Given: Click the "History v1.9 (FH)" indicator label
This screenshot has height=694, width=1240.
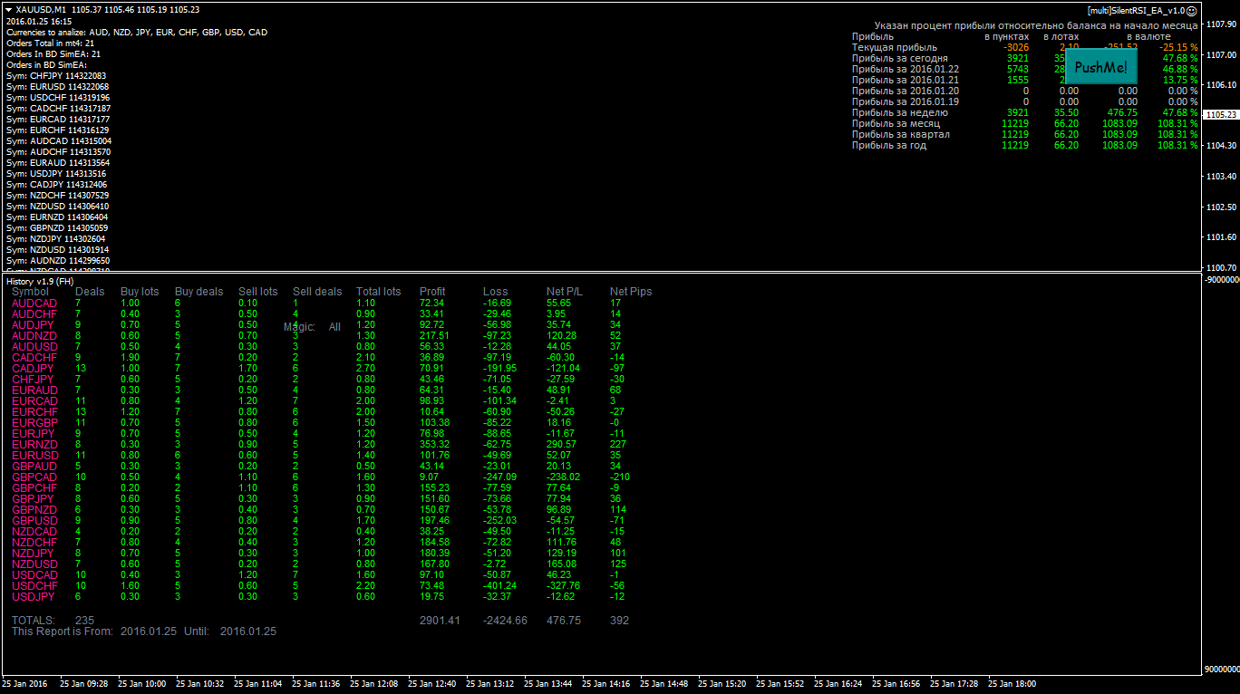Looking at the screenshot, I should point(40,282).
